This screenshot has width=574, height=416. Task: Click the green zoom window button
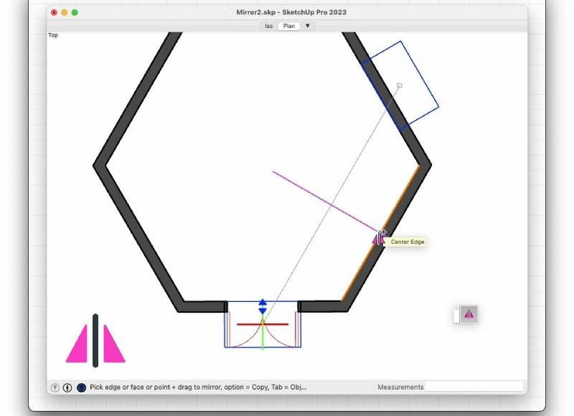[x=75, y=12]
